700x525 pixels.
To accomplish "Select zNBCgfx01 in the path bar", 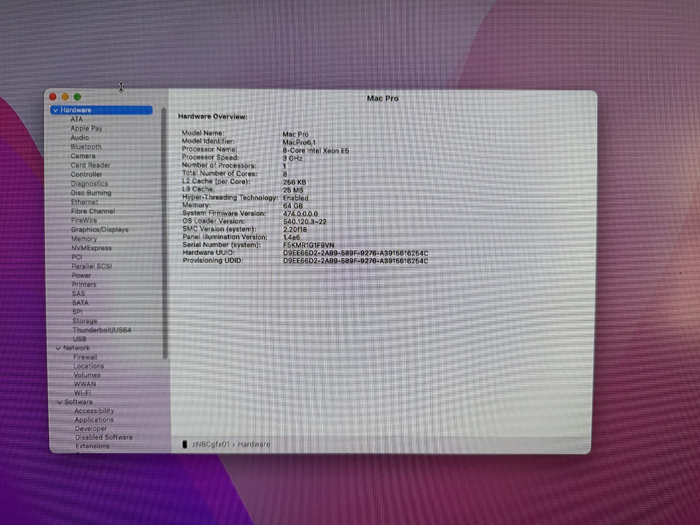I will coord(210,444).
